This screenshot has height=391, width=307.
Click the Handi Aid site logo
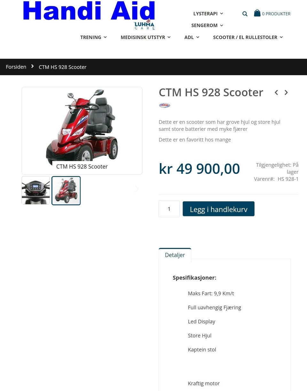[x=89, y=15]
